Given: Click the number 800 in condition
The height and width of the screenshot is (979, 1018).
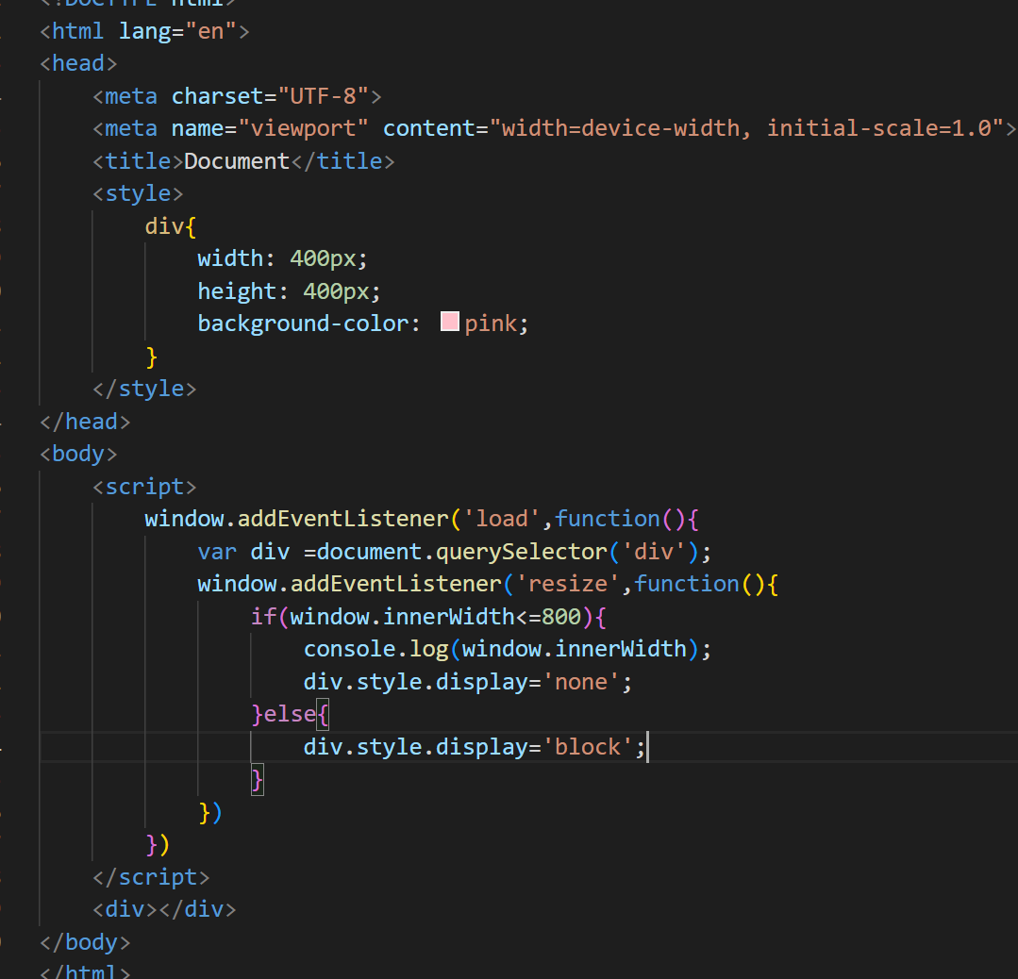Looking at the screenshot, I should (x=561, y=616).
